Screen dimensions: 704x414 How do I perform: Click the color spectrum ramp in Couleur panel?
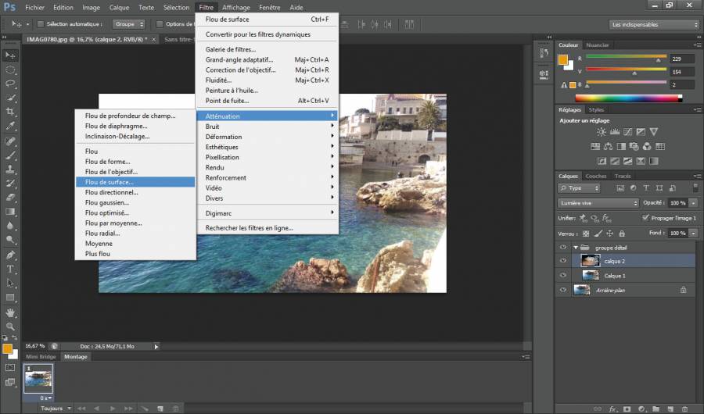(628, 98)
